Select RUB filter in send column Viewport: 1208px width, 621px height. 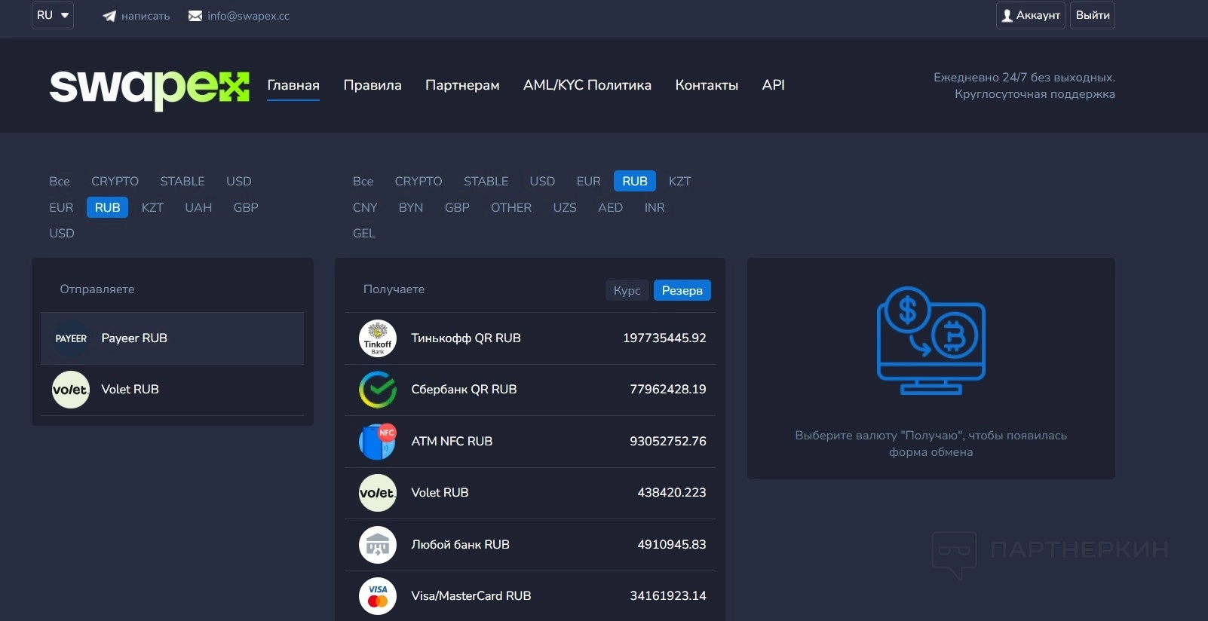click(107, 207)
